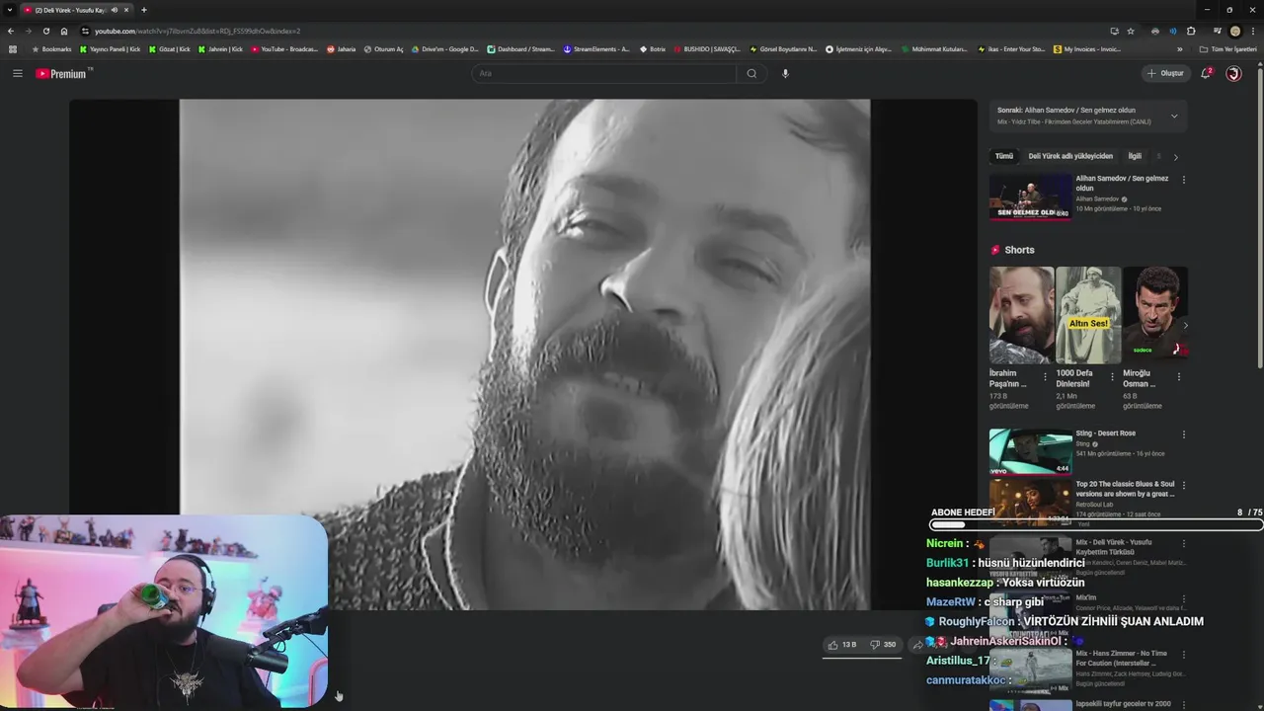Open the Botrix bookmark
Screen dimensions: 1264x711
tap(652, 49)
